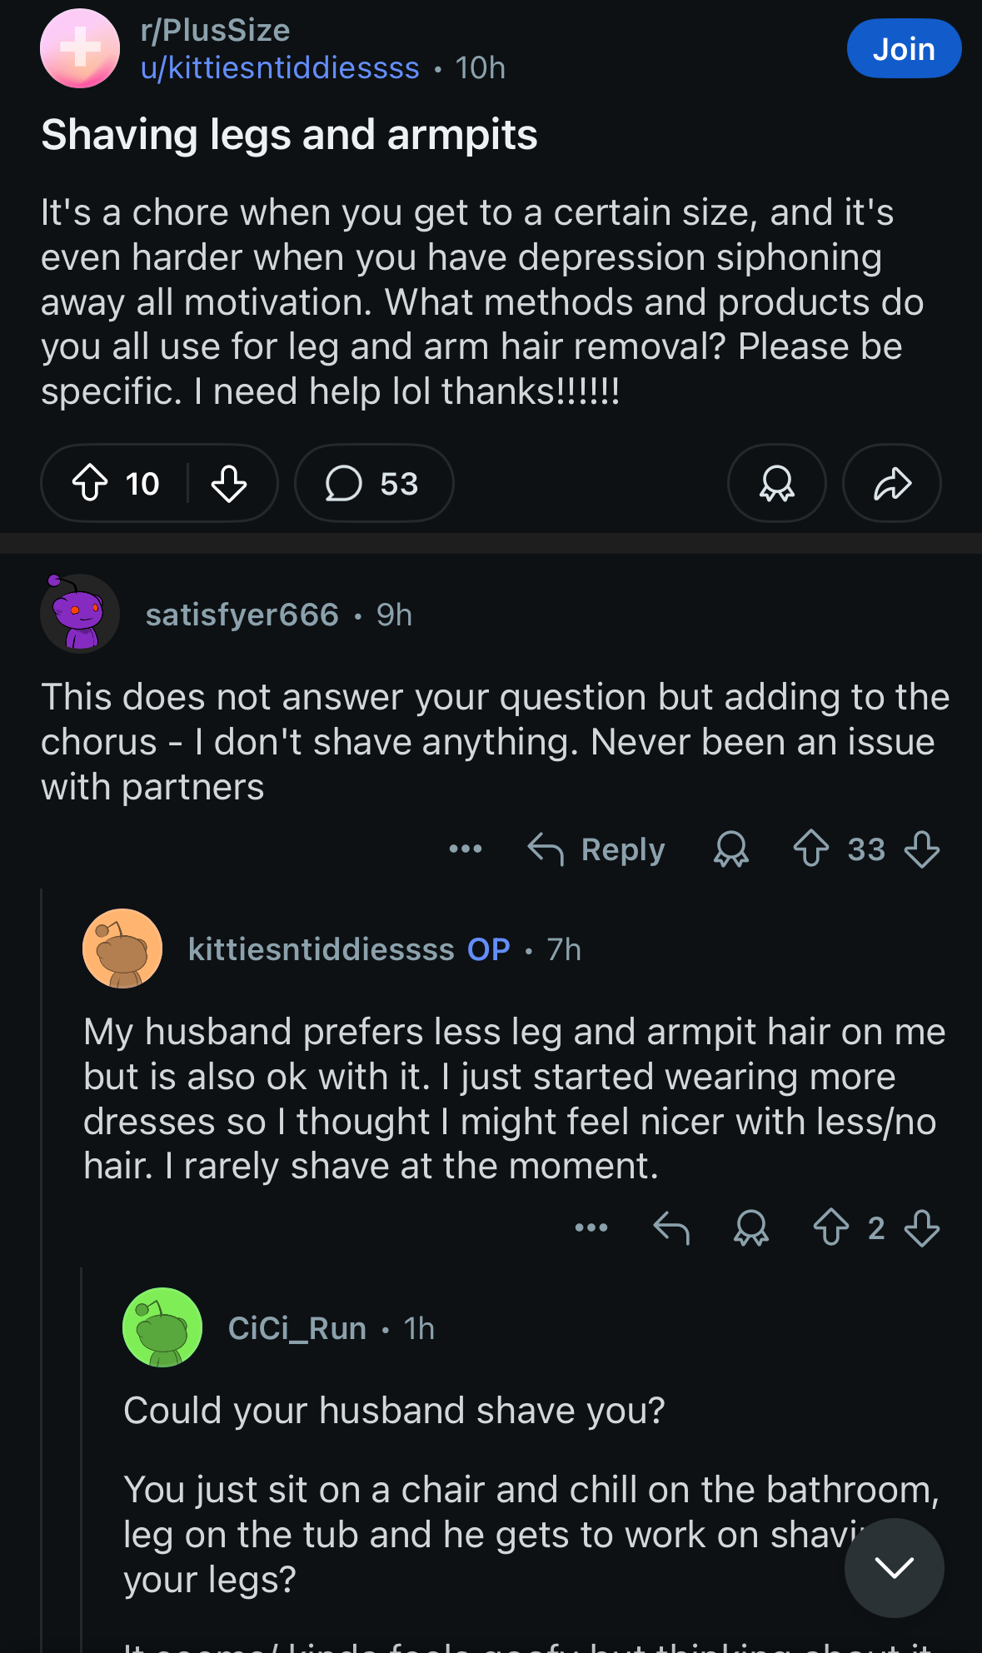
Task: Open CiCi_Run's user avatar
Action: tap(162, 1327)
